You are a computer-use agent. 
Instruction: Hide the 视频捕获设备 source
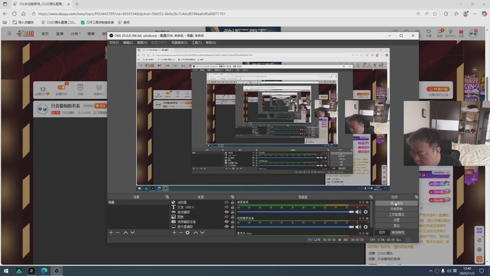[227, 221]
